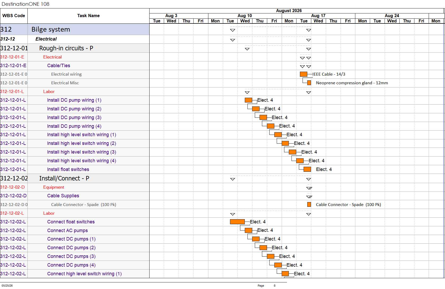
Task: Click the Install float switches task bar
Action: 307,169
